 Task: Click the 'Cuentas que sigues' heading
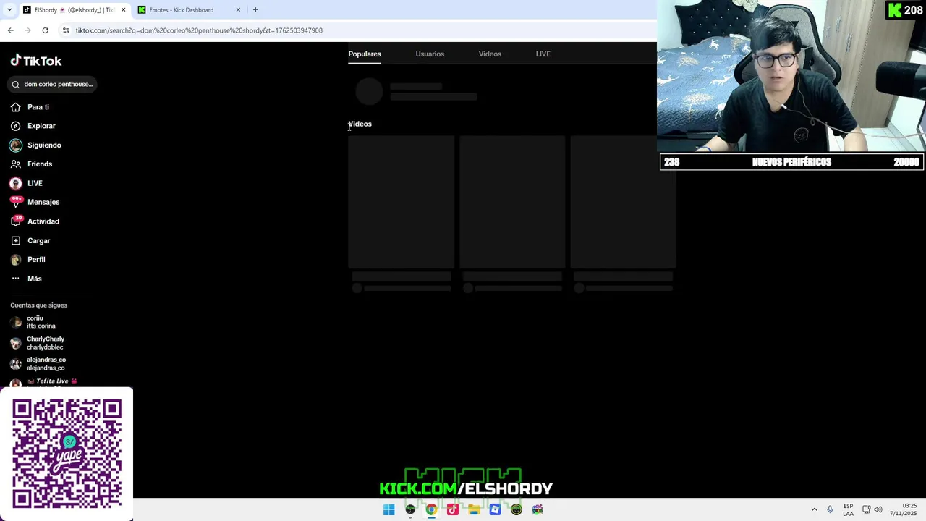pyautogui.click(x=38, y=305)
